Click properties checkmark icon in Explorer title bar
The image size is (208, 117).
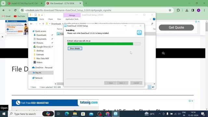pos(35,15)
